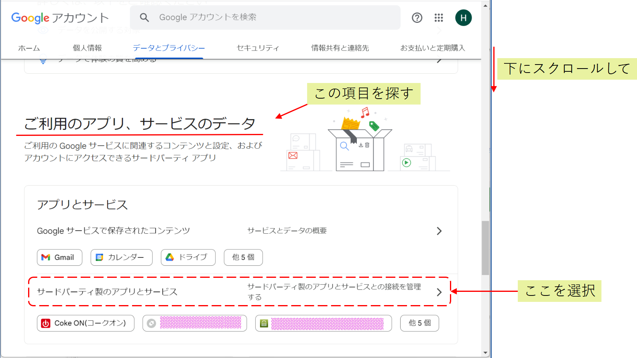
Task: Switch to the 個人情報 tab
Action: click(x=87, y=48)
